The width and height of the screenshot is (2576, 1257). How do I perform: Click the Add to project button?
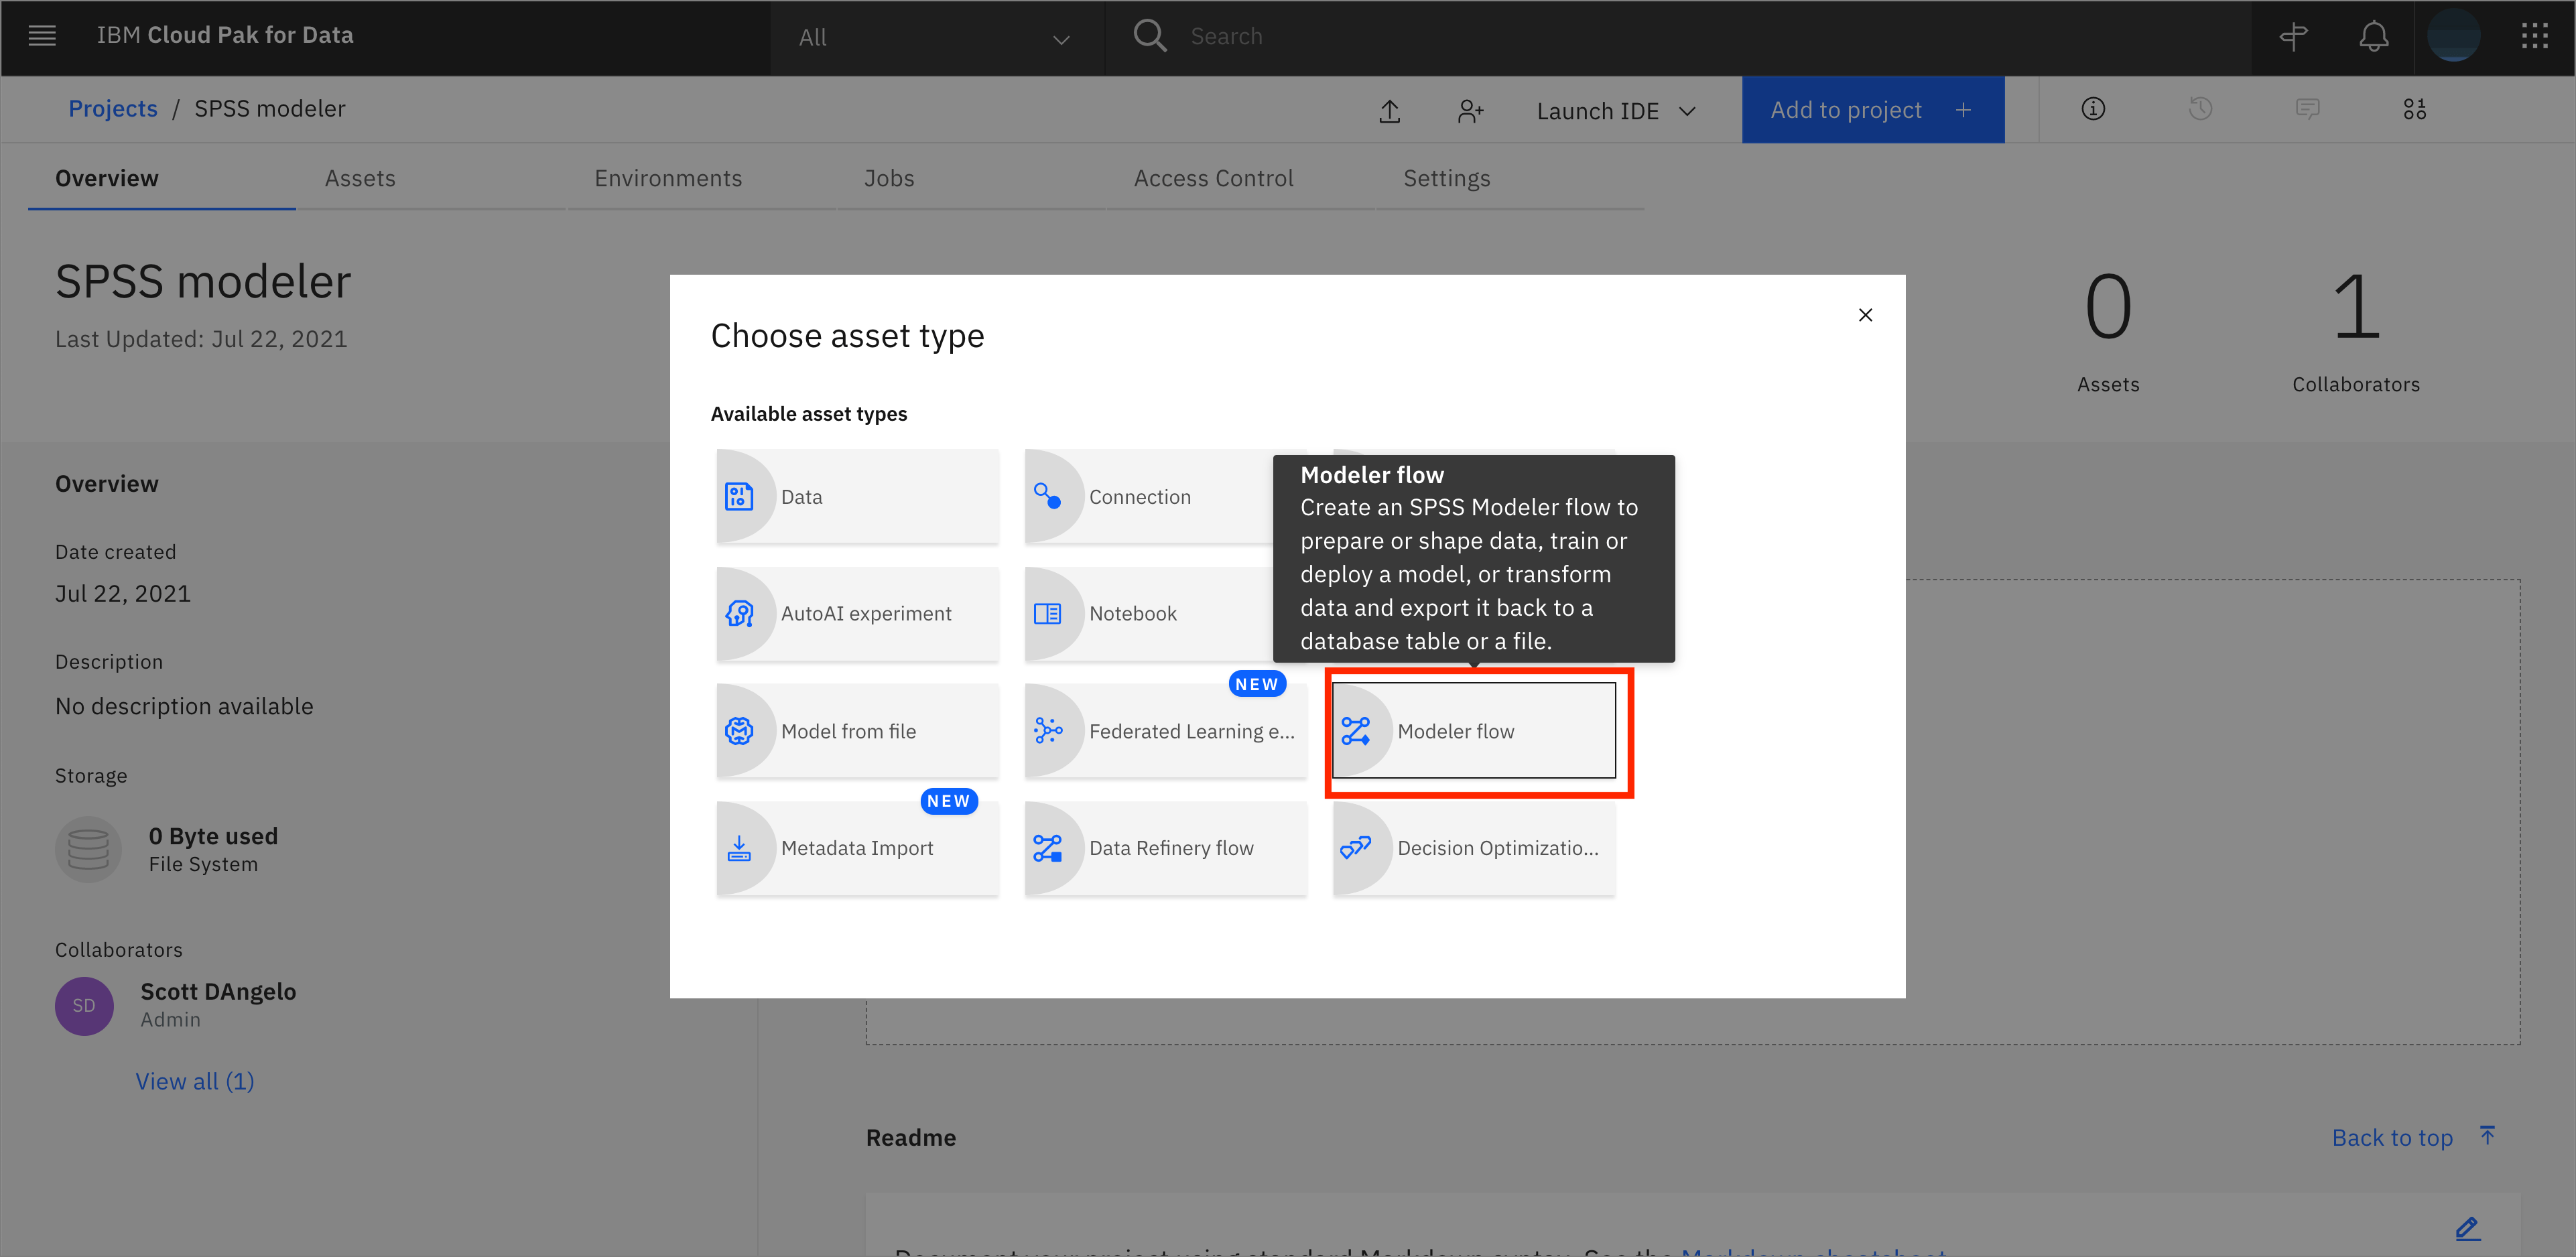point(1871,110)
